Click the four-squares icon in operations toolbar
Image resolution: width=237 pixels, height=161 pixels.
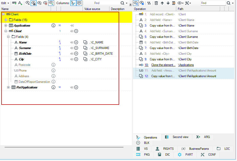point(149,3)
